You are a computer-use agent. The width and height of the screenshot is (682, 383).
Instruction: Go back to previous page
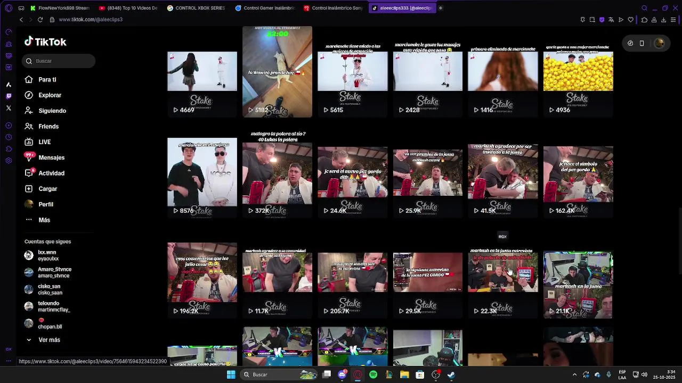21,20
